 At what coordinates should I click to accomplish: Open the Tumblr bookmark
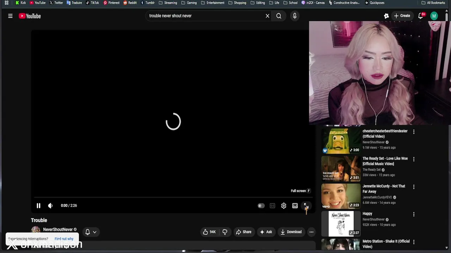147,3
